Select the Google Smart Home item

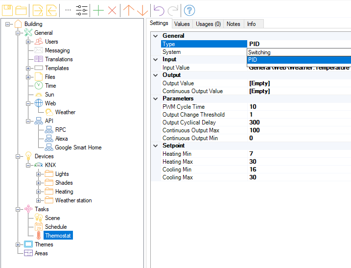click(78, 147)
